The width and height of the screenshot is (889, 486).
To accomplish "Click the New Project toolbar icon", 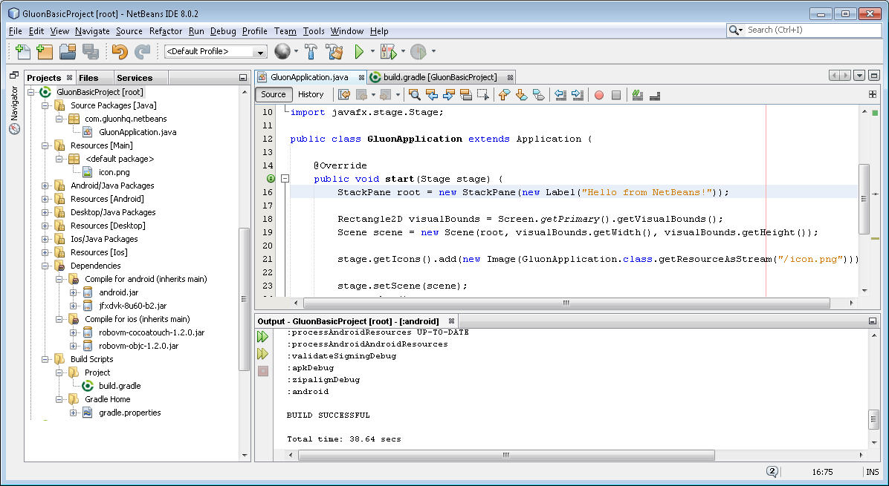I will tap(44, 51).
